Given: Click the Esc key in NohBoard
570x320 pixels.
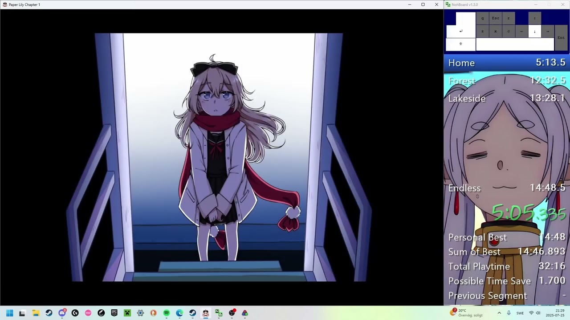Looking at the screenshot, I should click(x=495, y=18).
